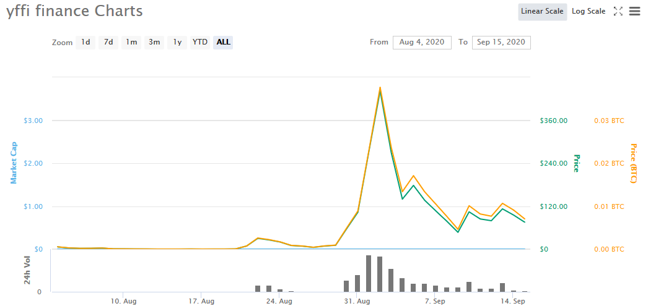Open the chart hamburger menu icon

point(634,12)
